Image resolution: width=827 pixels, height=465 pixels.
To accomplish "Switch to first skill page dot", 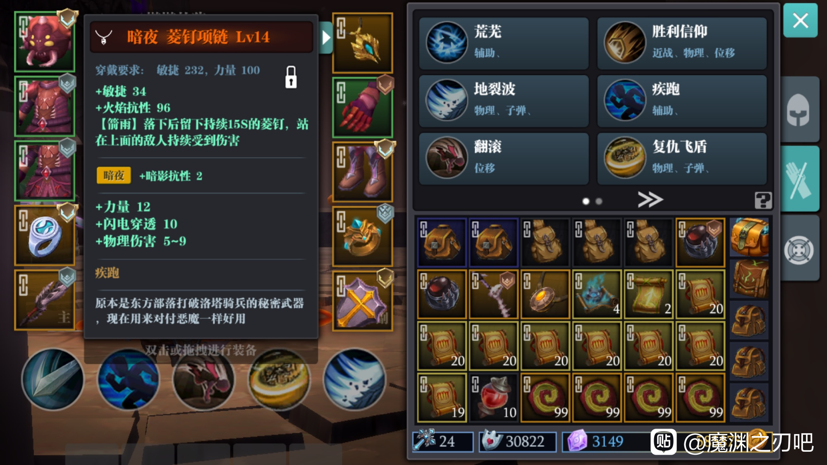I will pyautogui.click(x=586, y=201).
